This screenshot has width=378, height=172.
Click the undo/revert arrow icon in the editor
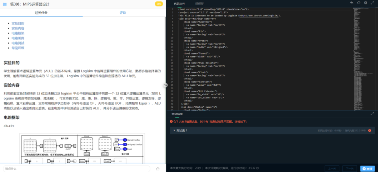coord(352,3)
